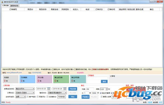
Task: Enable the 仅采集5分 checkbox
Action: coord(48,97)
